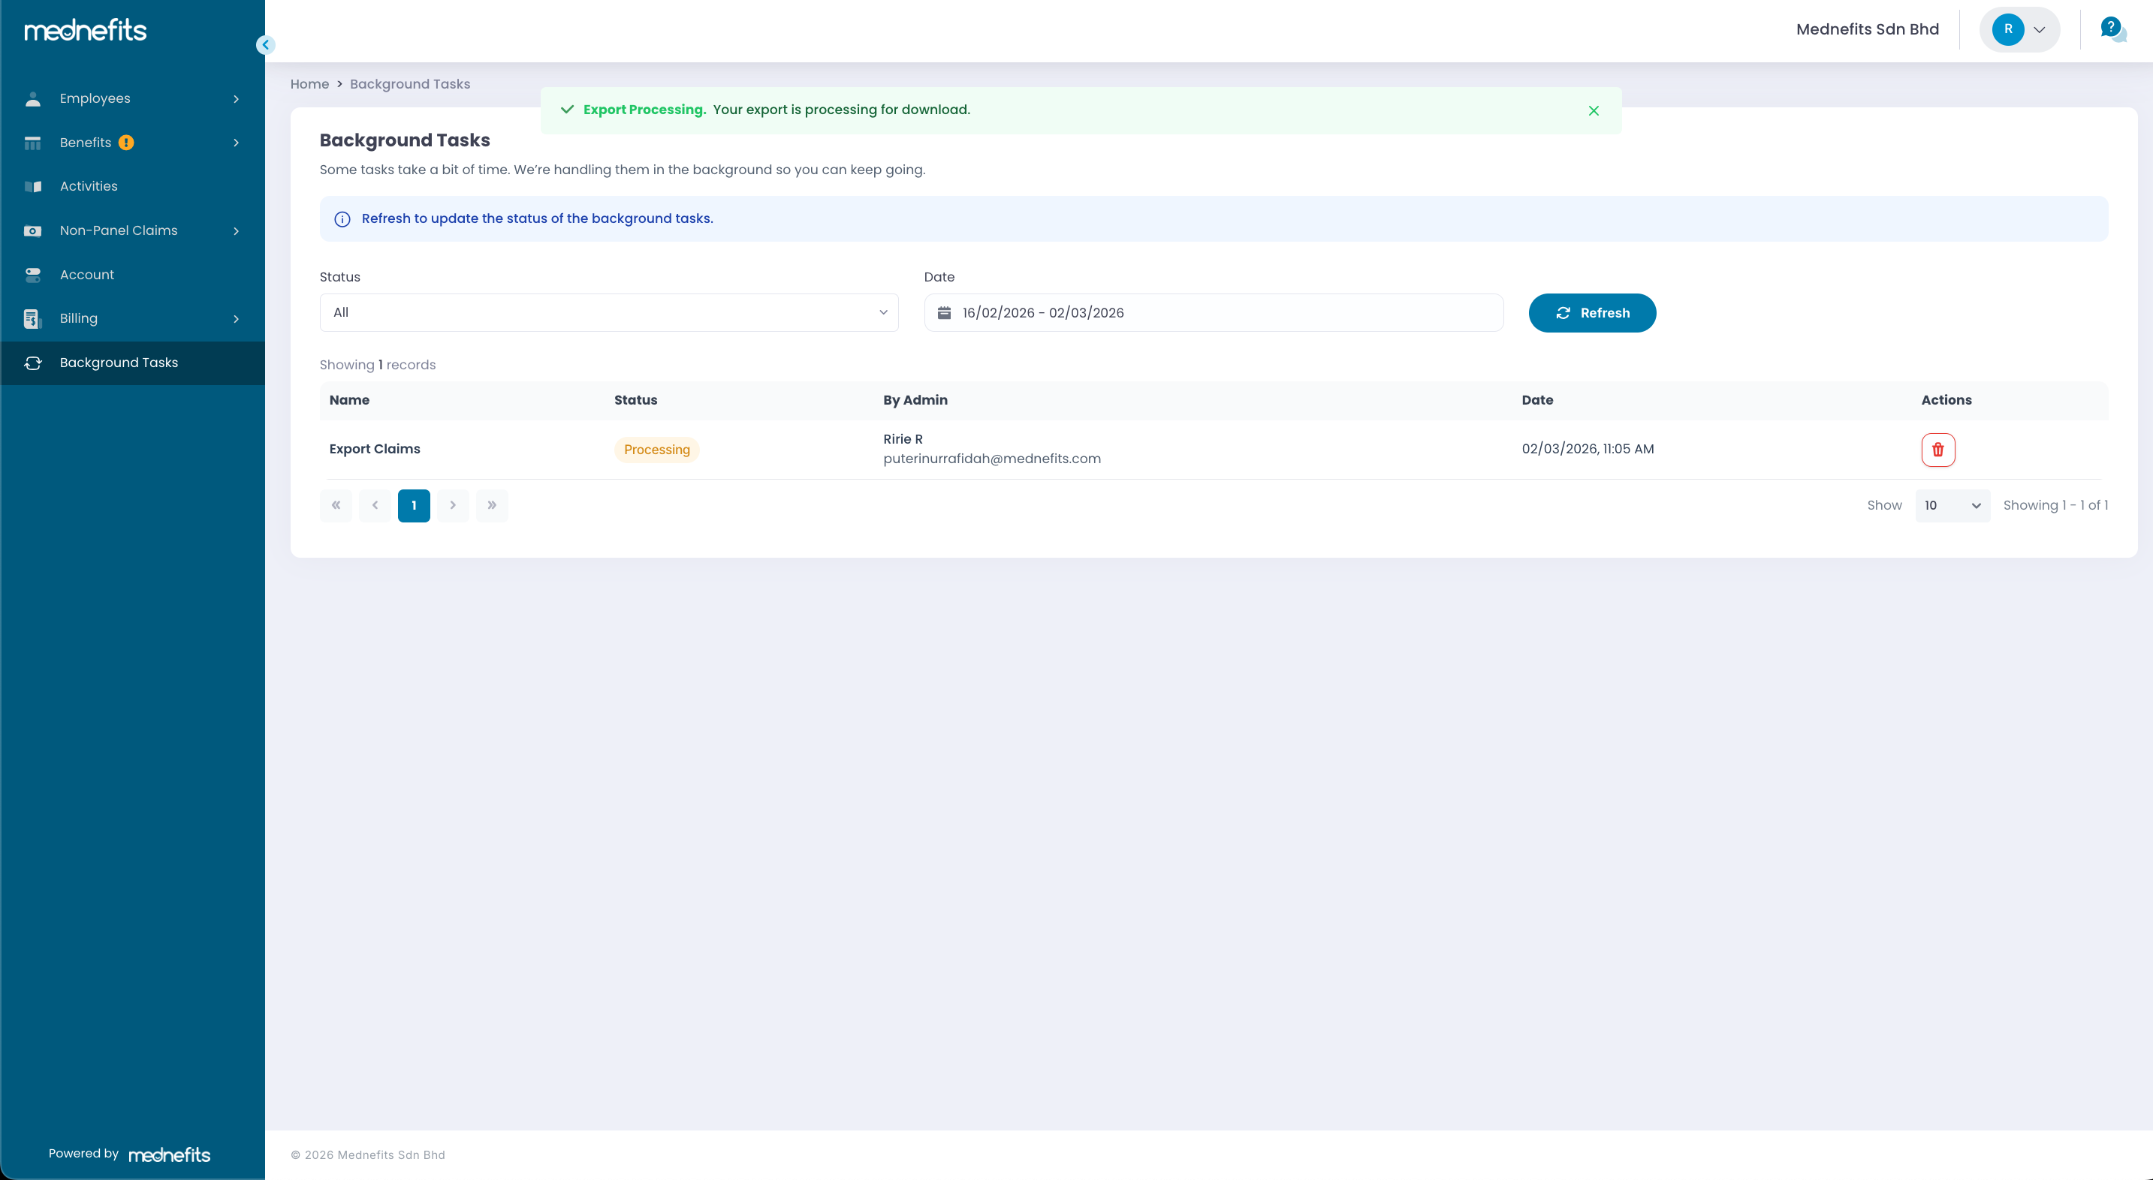Go to last page of pagination

click(x=491, y=506)
